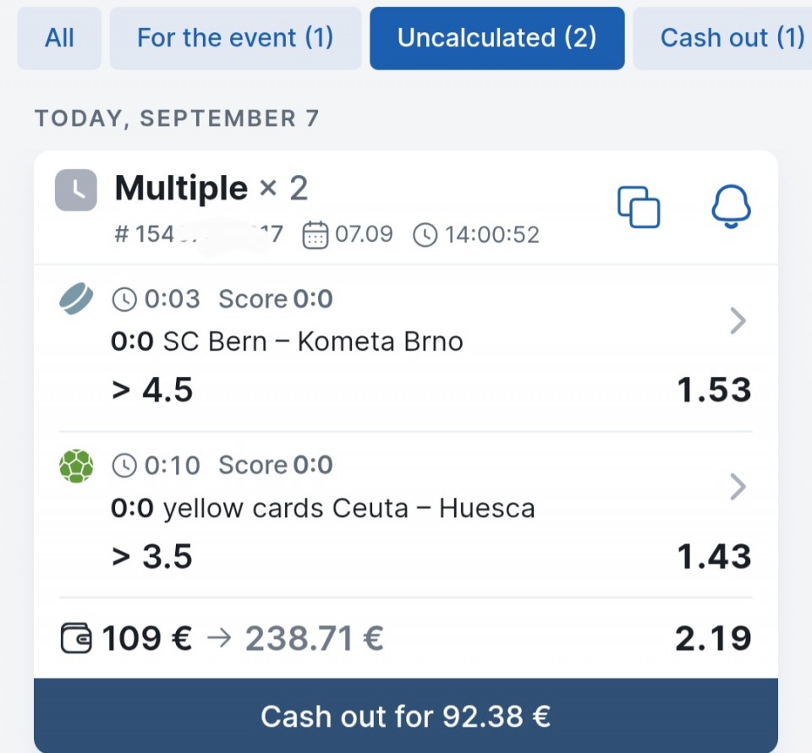Tap the clock icon at 0:10 match time
812x753 pixels.
pos(124,466)
